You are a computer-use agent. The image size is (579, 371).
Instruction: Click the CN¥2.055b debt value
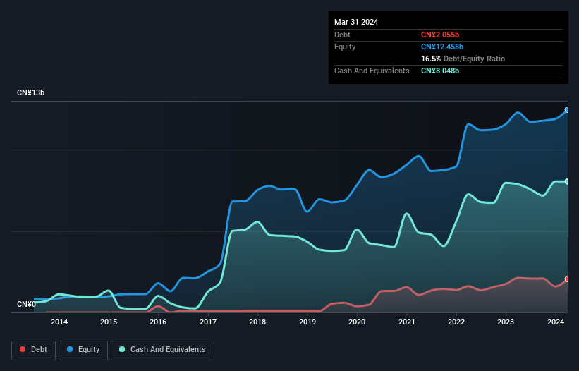(x=440, y=35)
